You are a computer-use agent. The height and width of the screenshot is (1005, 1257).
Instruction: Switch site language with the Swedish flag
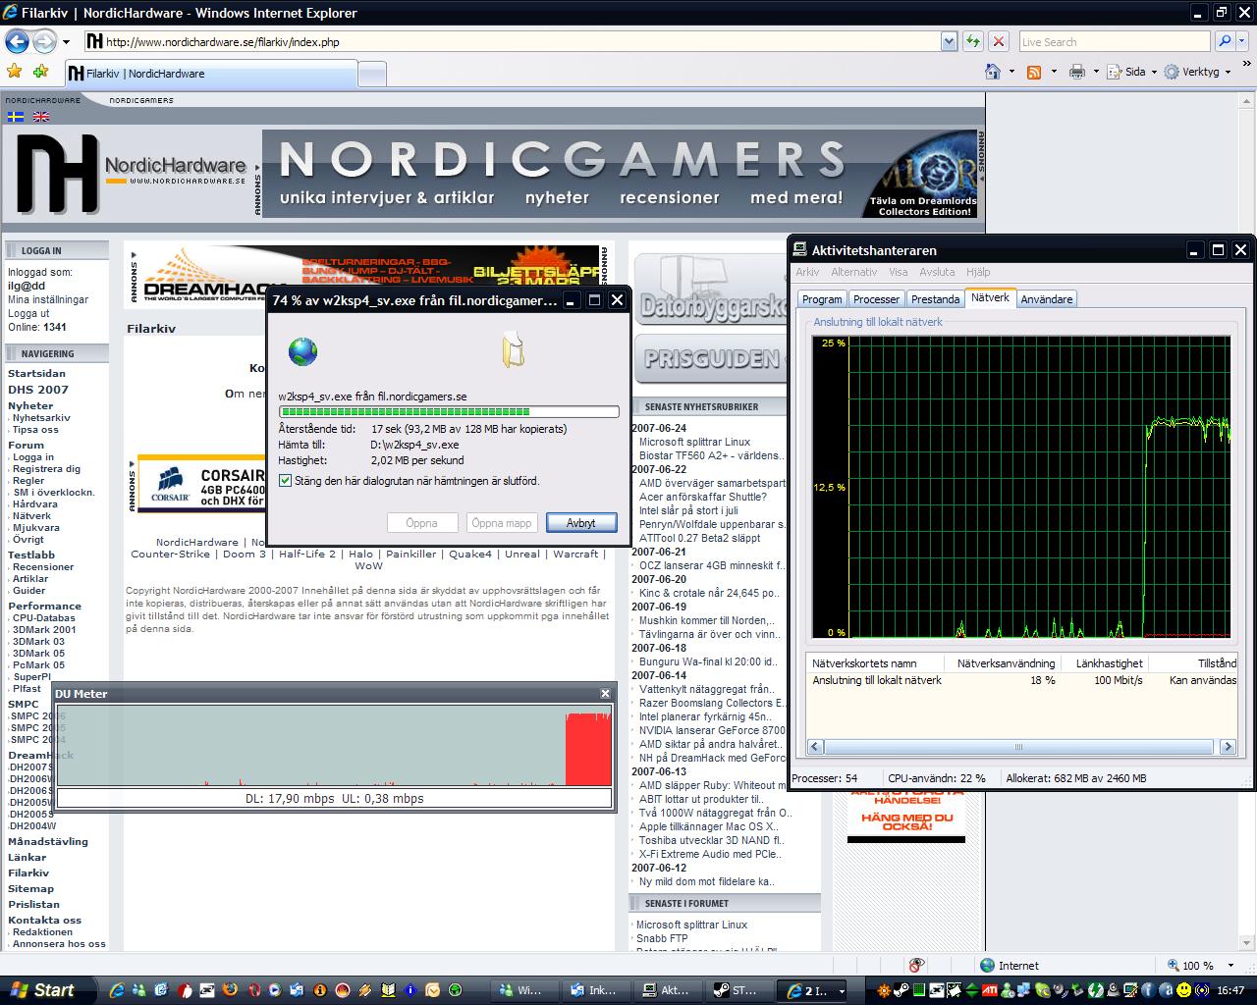(16, 116)
